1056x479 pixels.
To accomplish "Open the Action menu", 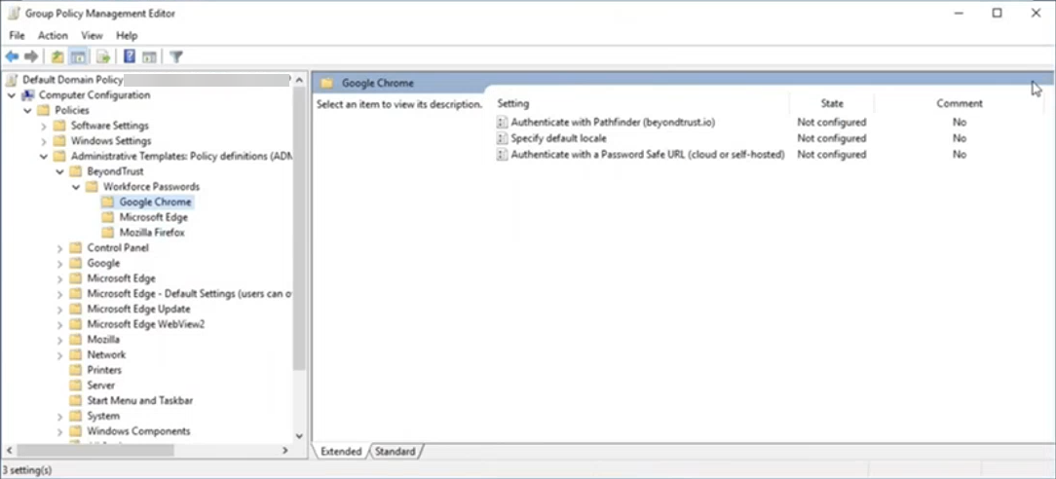I will point(53,36).
